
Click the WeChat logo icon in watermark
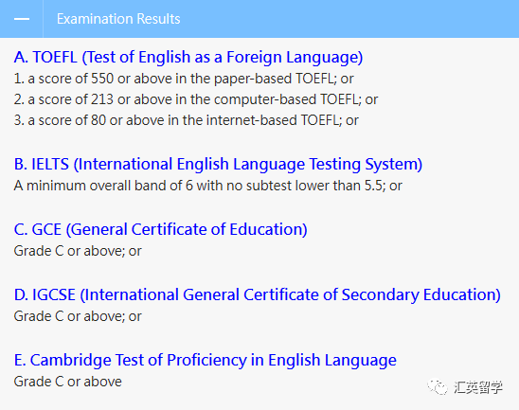(x=438, y=387)
